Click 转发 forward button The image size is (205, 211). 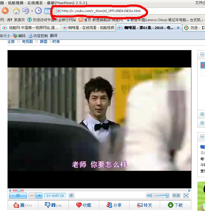(x=145, y=205)
